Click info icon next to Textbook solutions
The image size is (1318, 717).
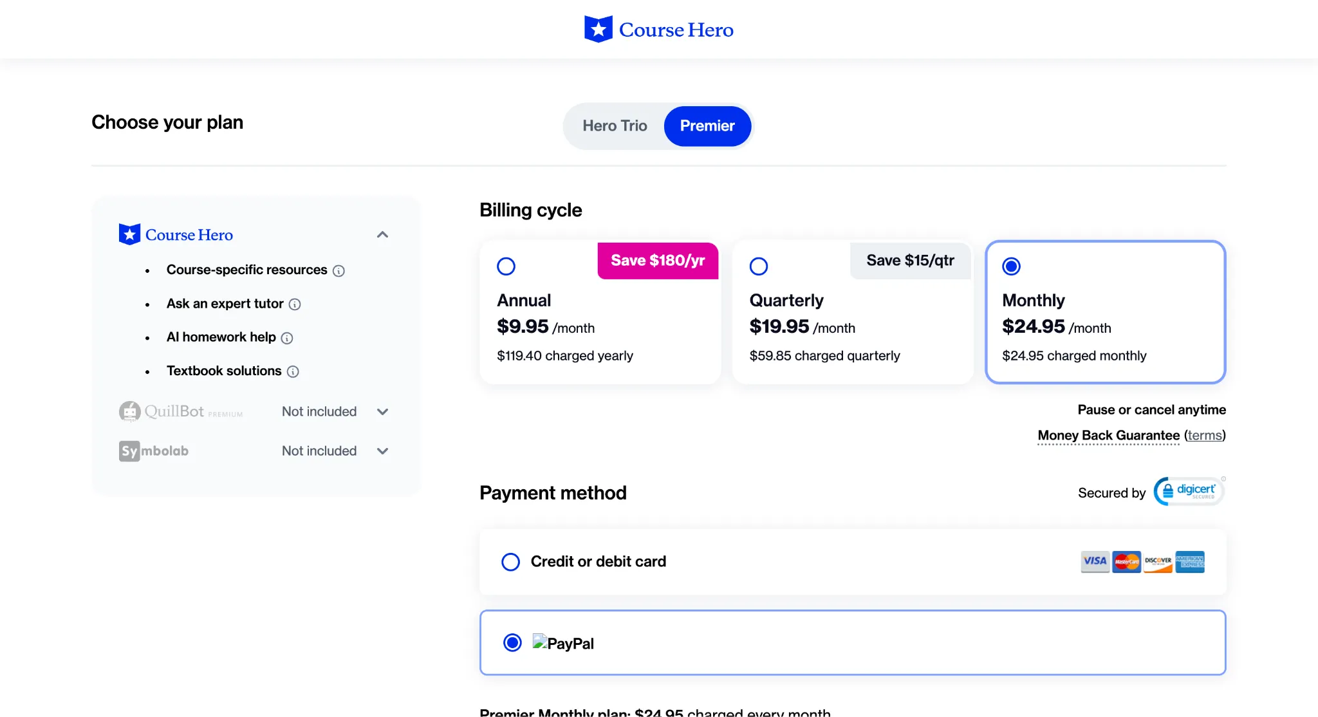293,371
